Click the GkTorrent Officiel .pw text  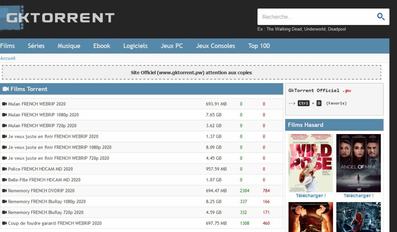[320, 90]
